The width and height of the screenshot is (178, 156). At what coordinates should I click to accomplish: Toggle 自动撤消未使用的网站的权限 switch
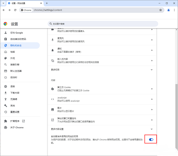click(x=151, y=139)
